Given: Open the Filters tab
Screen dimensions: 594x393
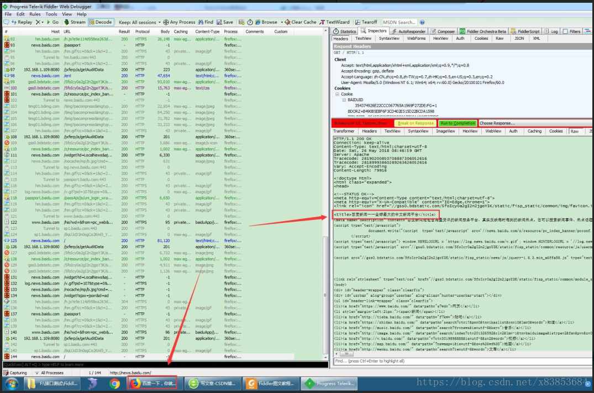Looking at the screenshot, I should pos(572,32).
